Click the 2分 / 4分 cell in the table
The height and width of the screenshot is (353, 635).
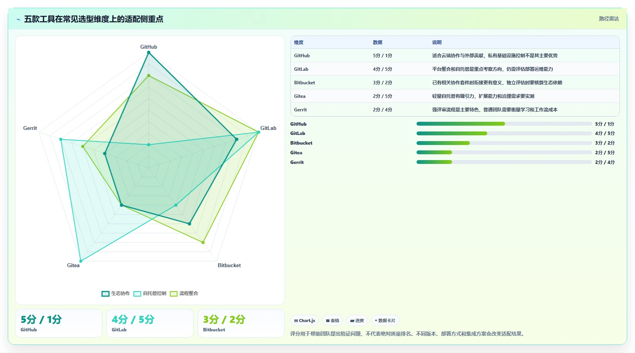coord(382,110)
